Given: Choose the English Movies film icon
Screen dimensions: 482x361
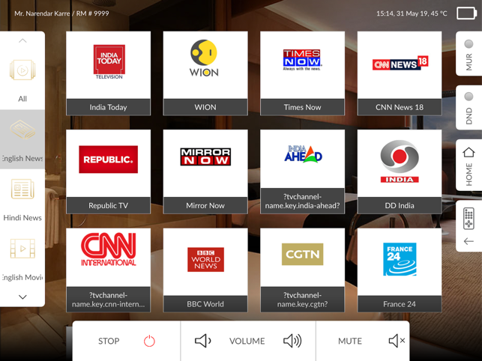Looking at the screenshot, I should pyautogui.click(x=22, y=248).
